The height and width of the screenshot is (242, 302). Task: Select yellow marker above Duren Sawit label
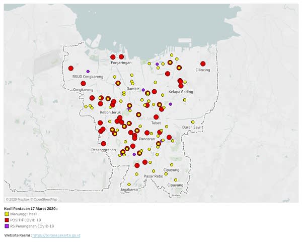(x=193, y=122)
